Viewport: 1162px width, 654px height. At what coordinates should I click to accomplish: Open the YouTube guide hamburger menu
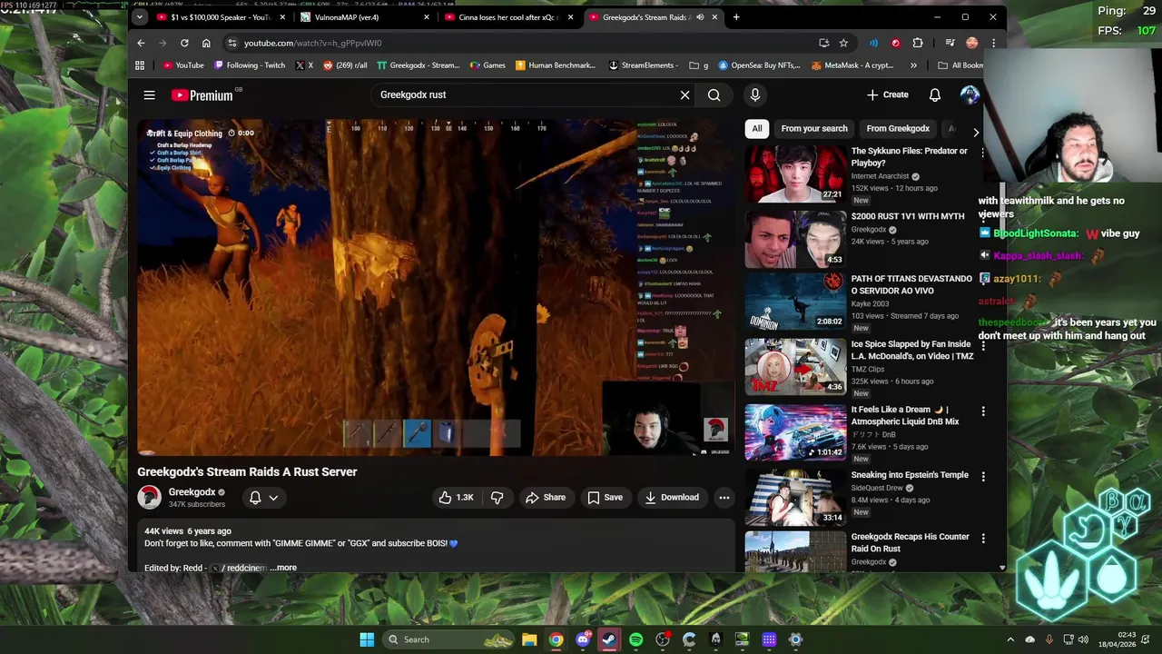tap(149, 94)
